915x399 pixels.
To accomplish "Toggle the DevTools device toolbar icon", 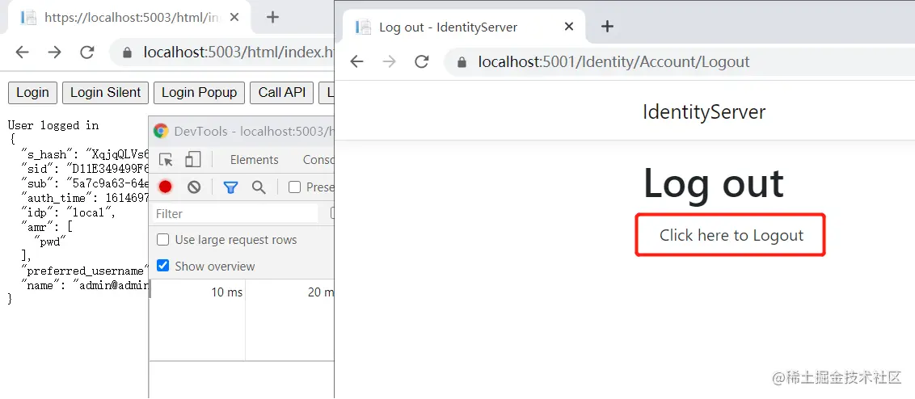I will point(192,159).
